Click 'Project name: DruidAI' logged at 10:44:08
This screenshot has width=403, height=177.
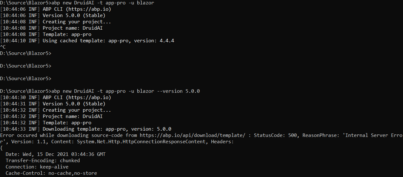(73, 28)
